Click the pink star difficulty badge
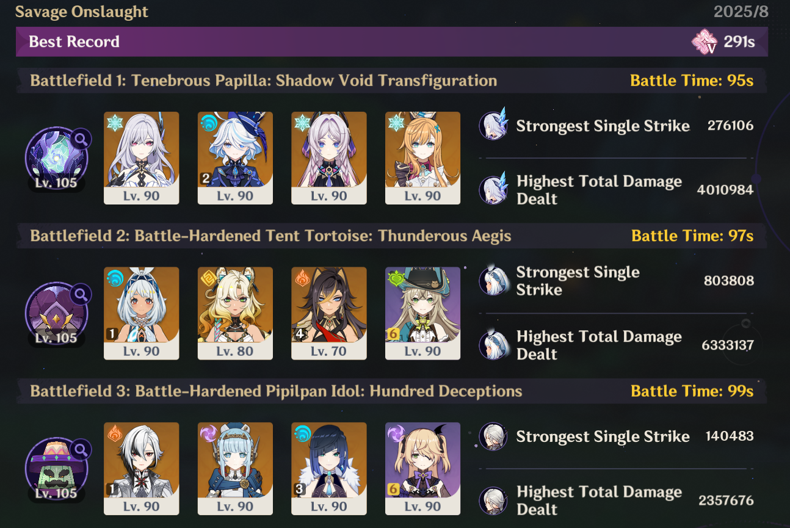The image size is (790, 528). click(704, 42)
